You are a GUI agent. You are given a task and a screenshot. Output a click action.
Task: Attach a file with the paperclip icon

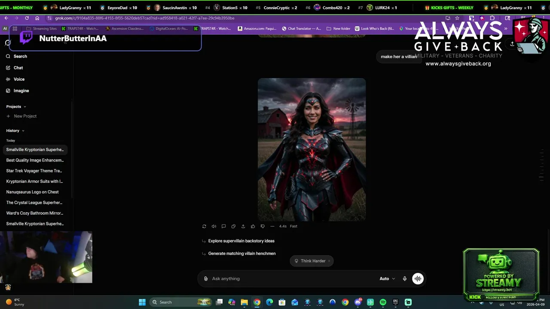tap(206, 279)
